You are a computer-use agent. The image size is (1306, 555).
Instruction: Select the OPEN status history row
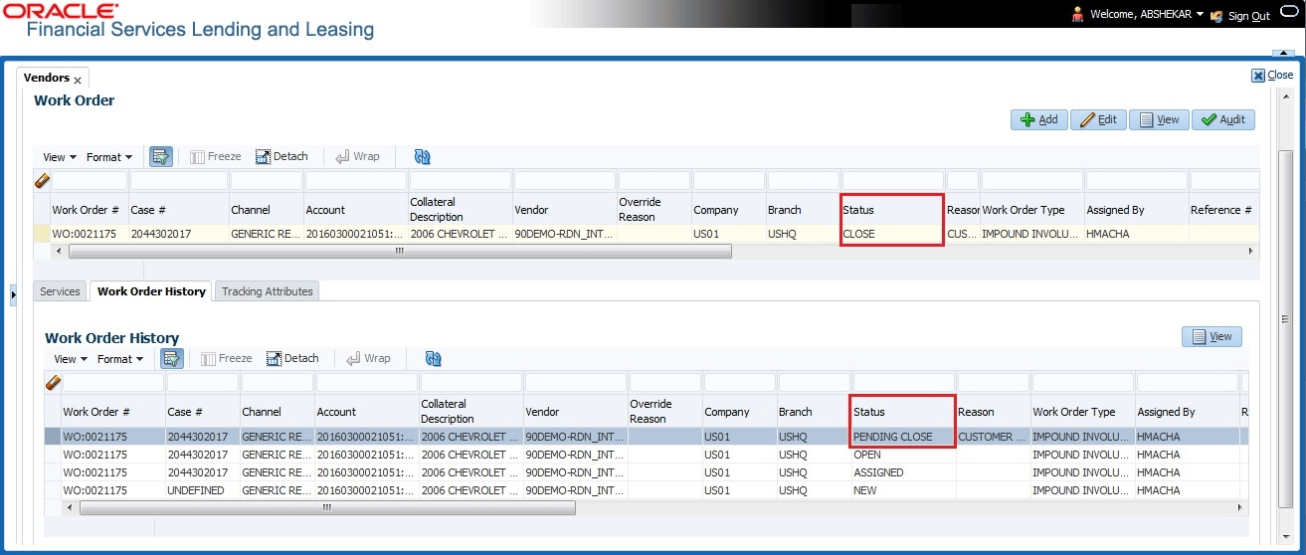645,455
